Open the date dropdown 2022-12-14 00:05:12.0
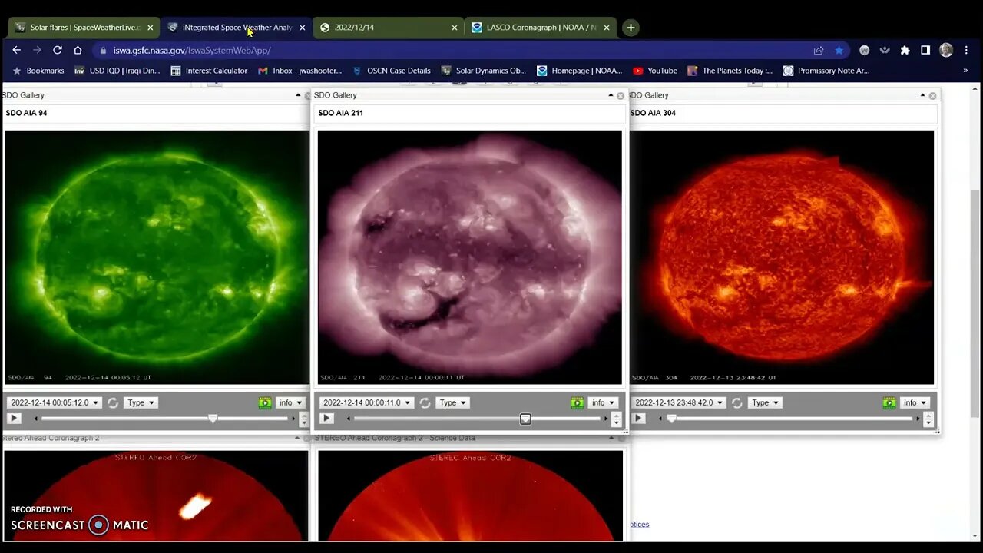Screen dimensions: 983x553 pos(54,402)
